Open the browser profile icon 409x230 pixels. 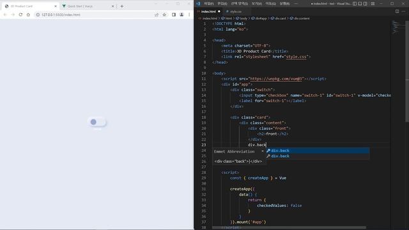tap(181, 15)
